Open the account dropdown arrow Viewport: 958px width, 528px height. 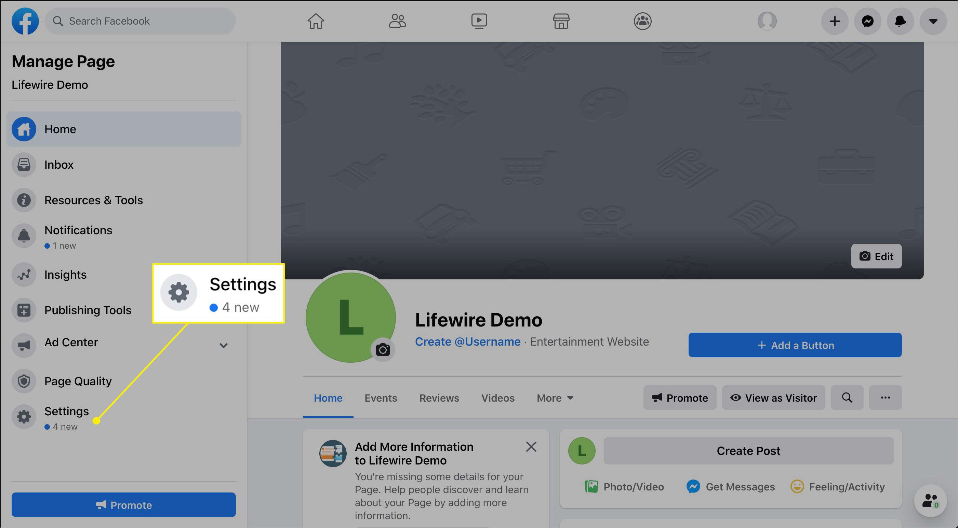933,21
